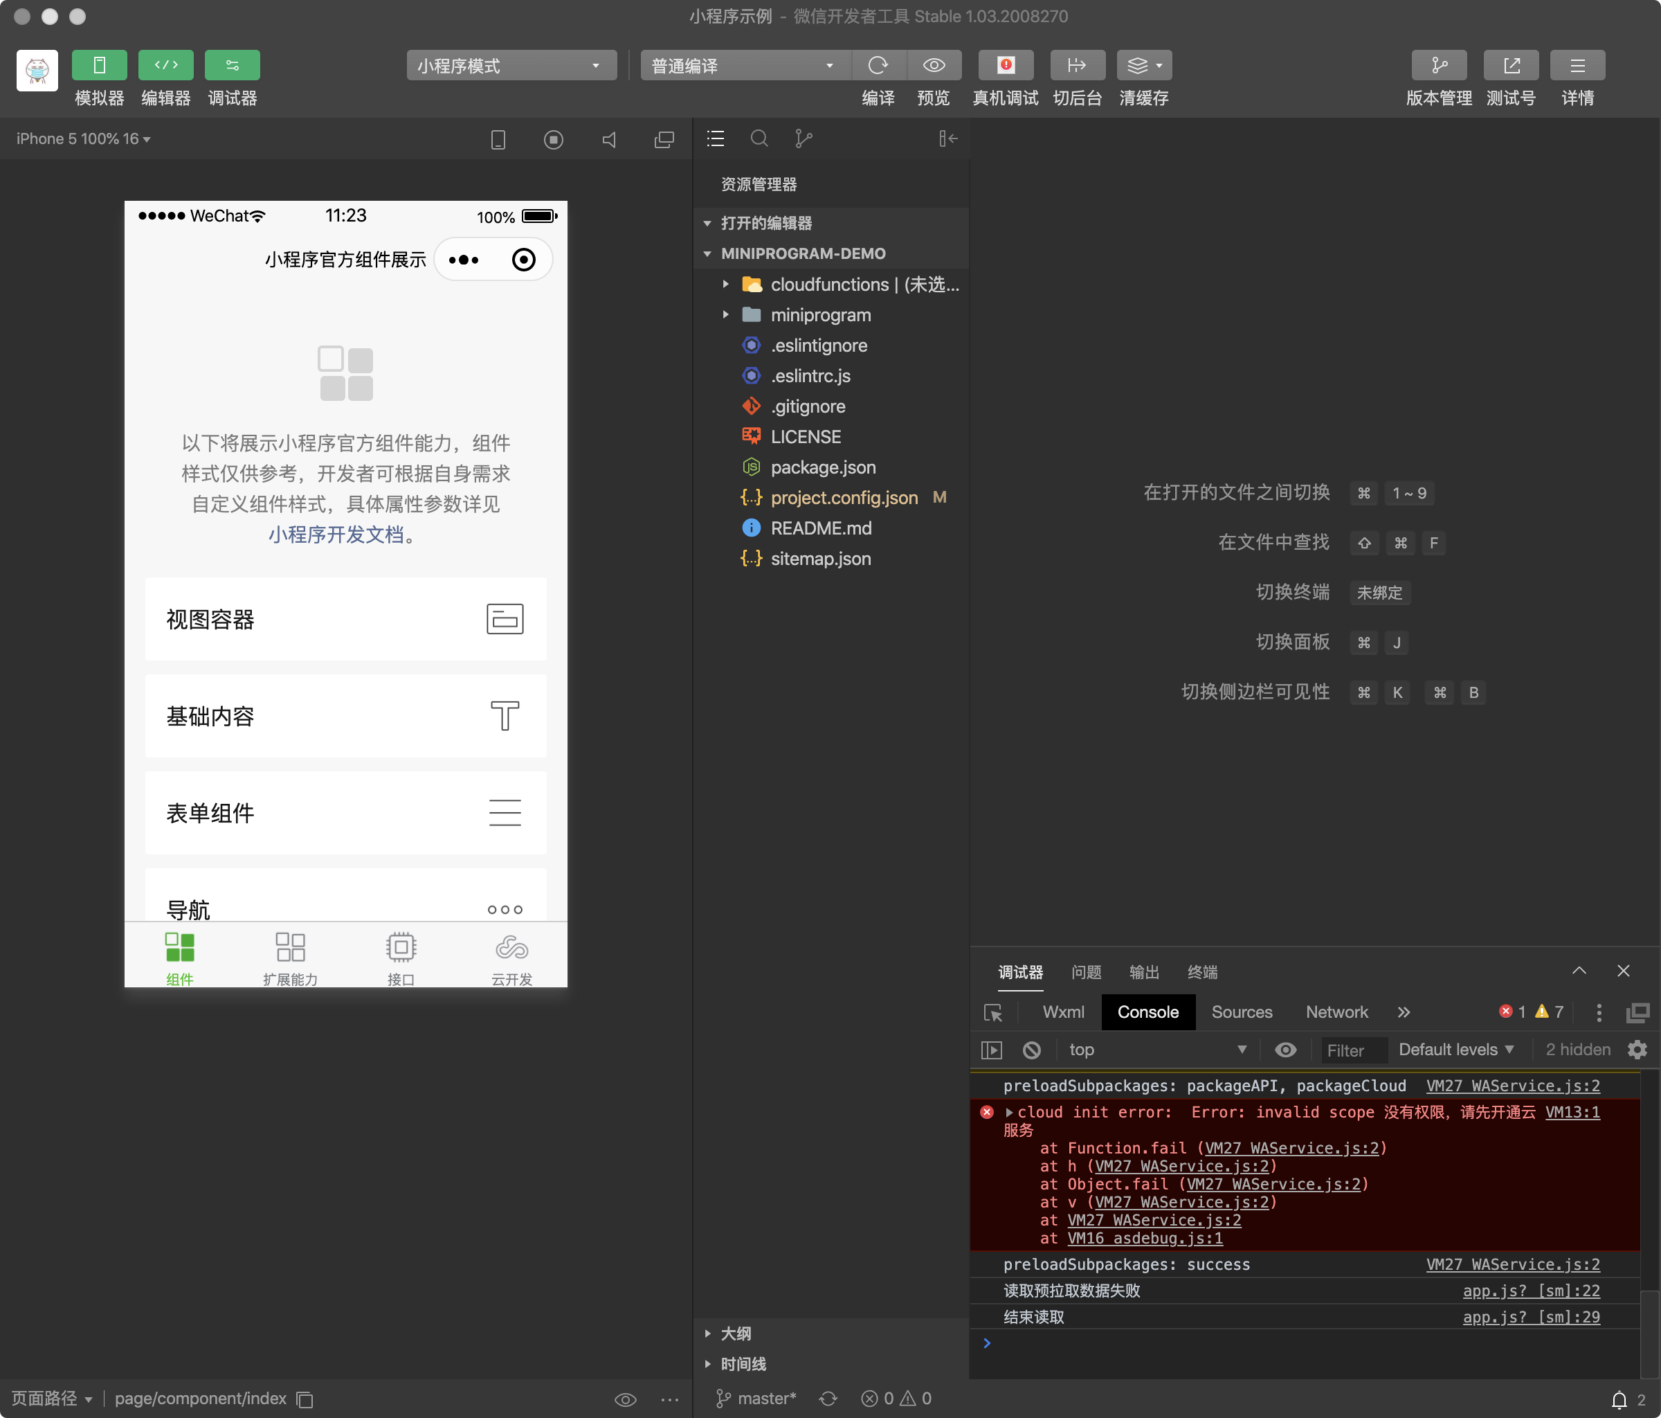The image size is (1661, 1418).
Task: Select the element inspector arrow icon
Action: pos(993,1013)
